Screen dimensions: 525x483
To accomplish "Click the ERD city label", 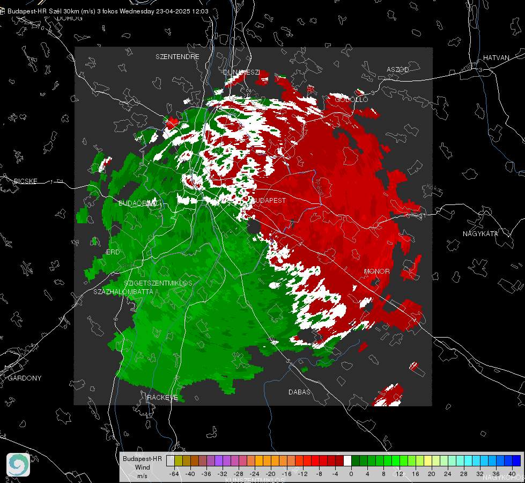I will click(113, 252).
